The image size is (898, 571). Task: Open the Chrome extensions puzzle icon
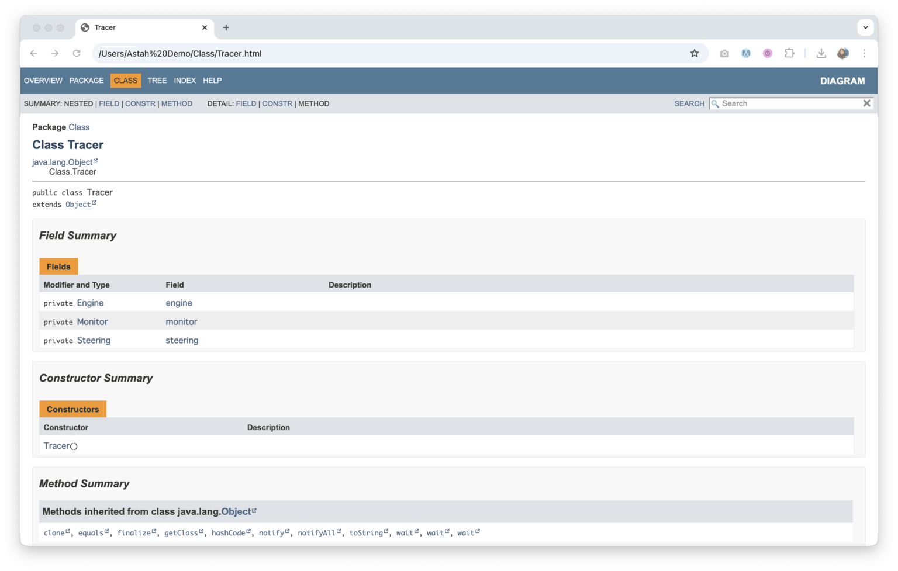coord(789,53)
